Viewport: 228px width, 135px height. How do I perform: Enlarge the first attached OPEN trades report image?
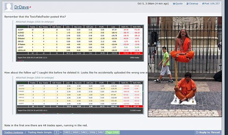[80, 43]
